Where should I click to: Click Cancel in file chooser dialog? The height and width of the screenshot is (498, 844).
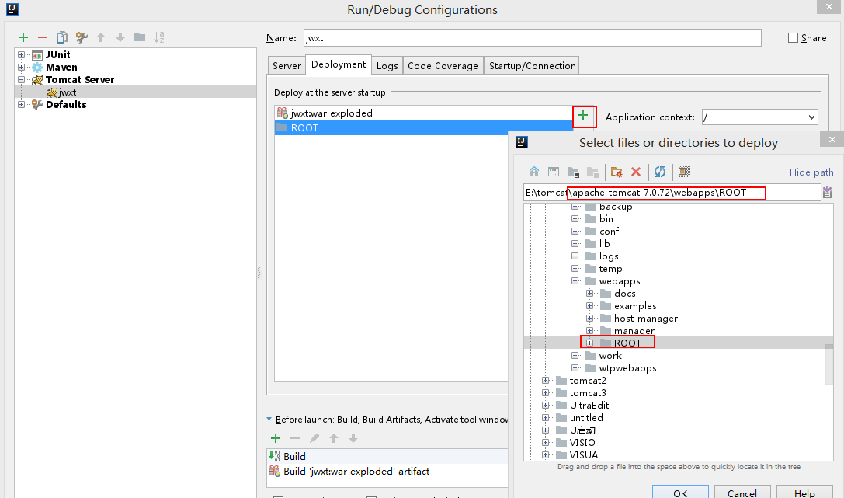click(x=742, y=492)
